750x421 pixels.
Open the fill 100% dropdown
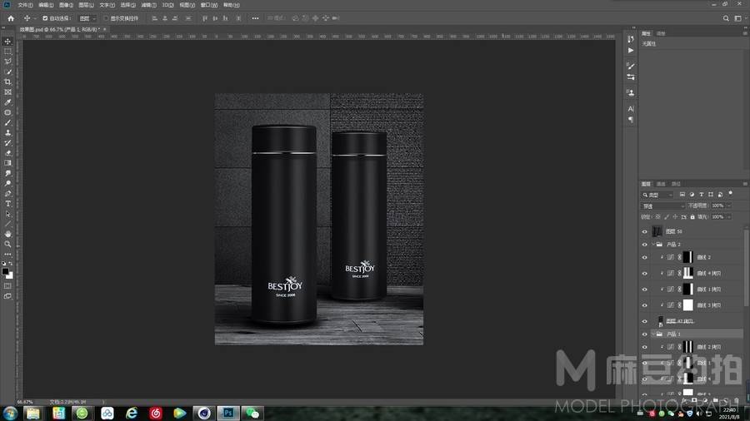pos(729,216)
